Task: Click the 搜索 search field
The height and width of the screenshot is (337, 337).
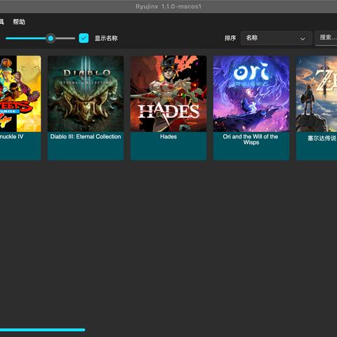Action: click(x=326, y=38)
